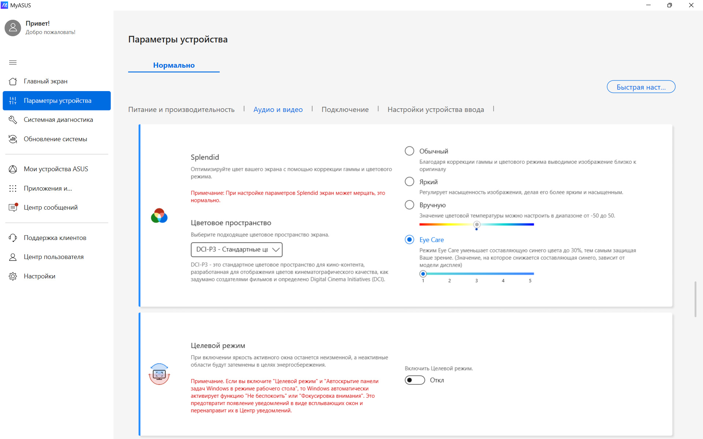The image size is (703, 439).
Task: Click the vertical scrollbar thumb
Action: pos(695,299)
